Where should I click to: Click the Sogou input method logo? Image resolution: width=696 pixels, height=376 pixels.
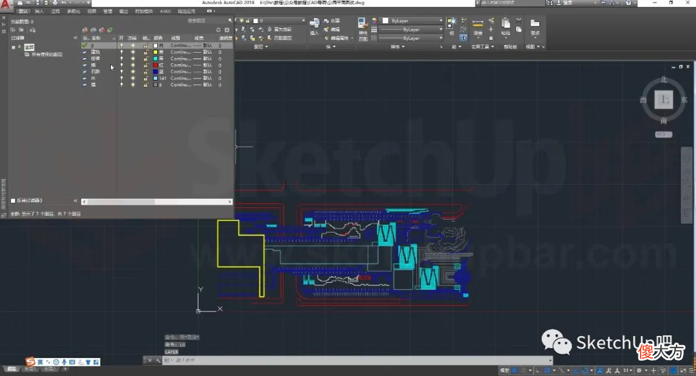(x=30, y=362)
